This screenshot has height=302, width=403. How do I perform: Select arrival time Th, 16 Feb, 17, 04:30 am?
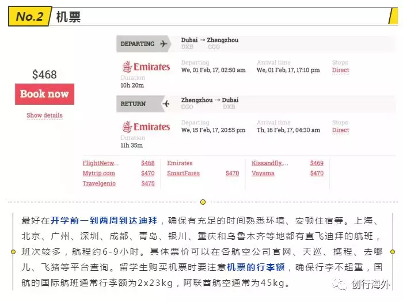point(288,130)
